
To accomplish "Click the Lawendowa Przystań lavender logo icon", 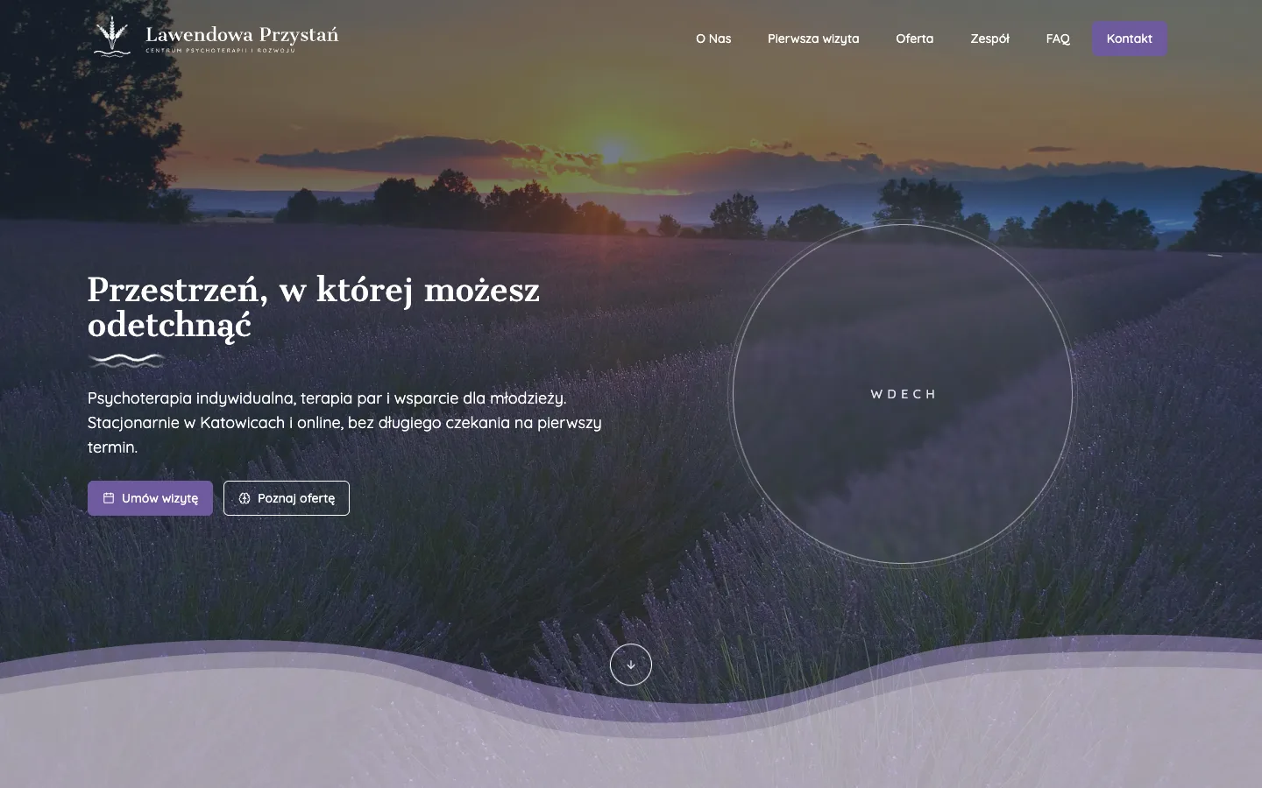I will tap(112, 35).
